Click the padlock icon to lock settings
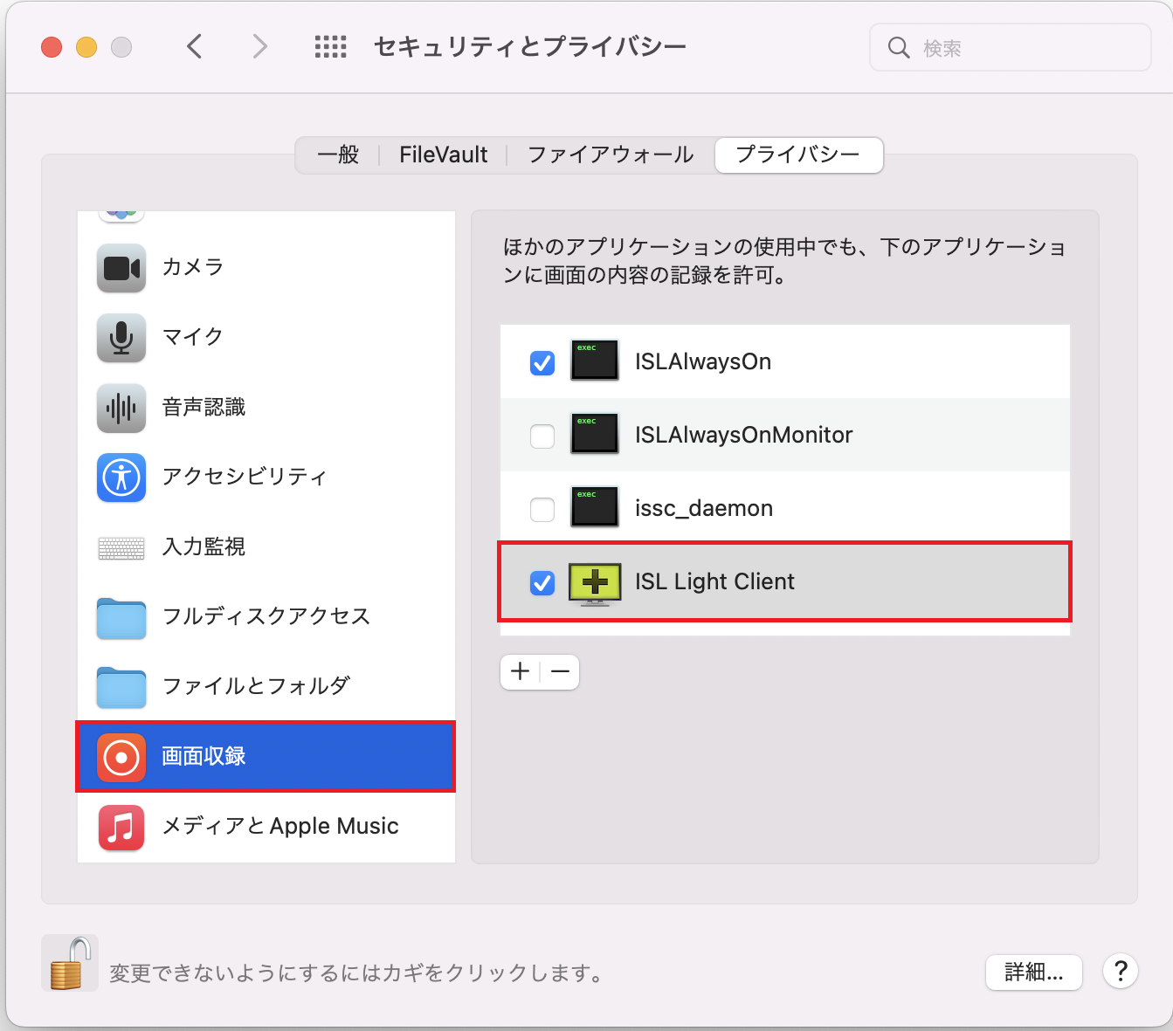Viewport: 1173px width, 1031px height. tap(70, 963)
